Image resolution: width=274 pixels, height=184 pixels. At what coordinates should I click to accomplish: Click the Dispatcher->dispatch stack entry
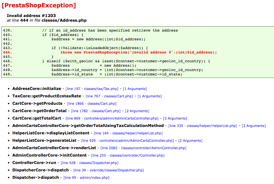pos(36,177)
